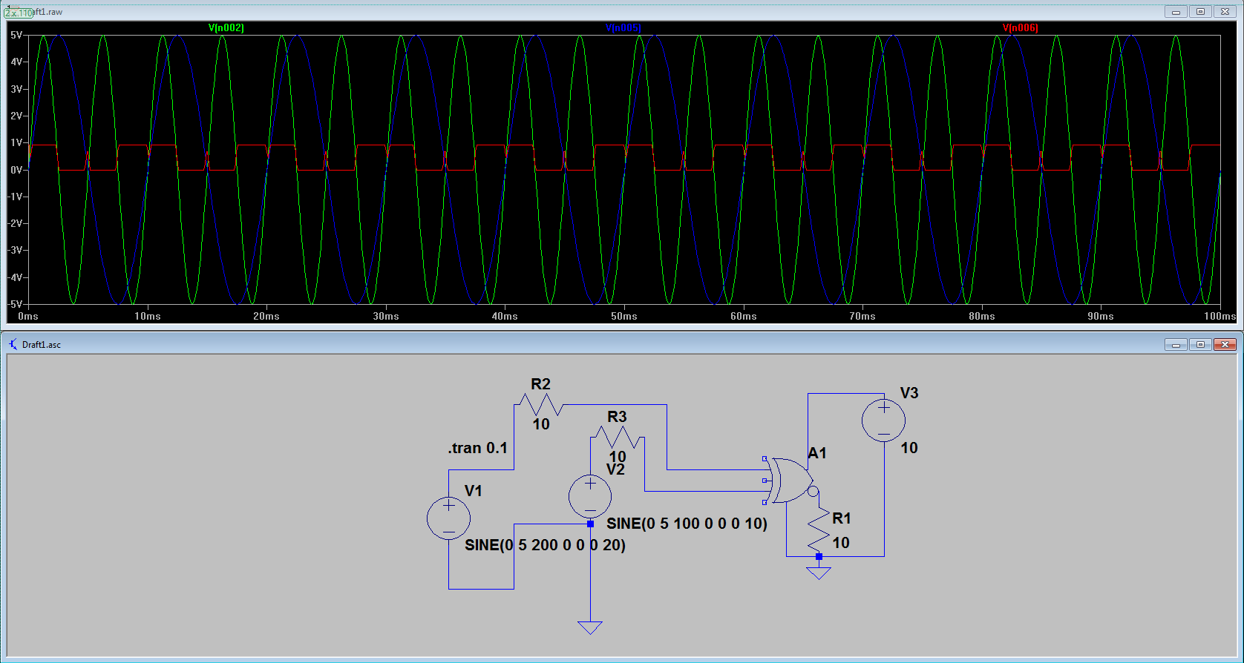The width and height of the screenshot is (1244, 663).
Task: Click the V1 voltage source symbol
Action: [x=448, y=518]
